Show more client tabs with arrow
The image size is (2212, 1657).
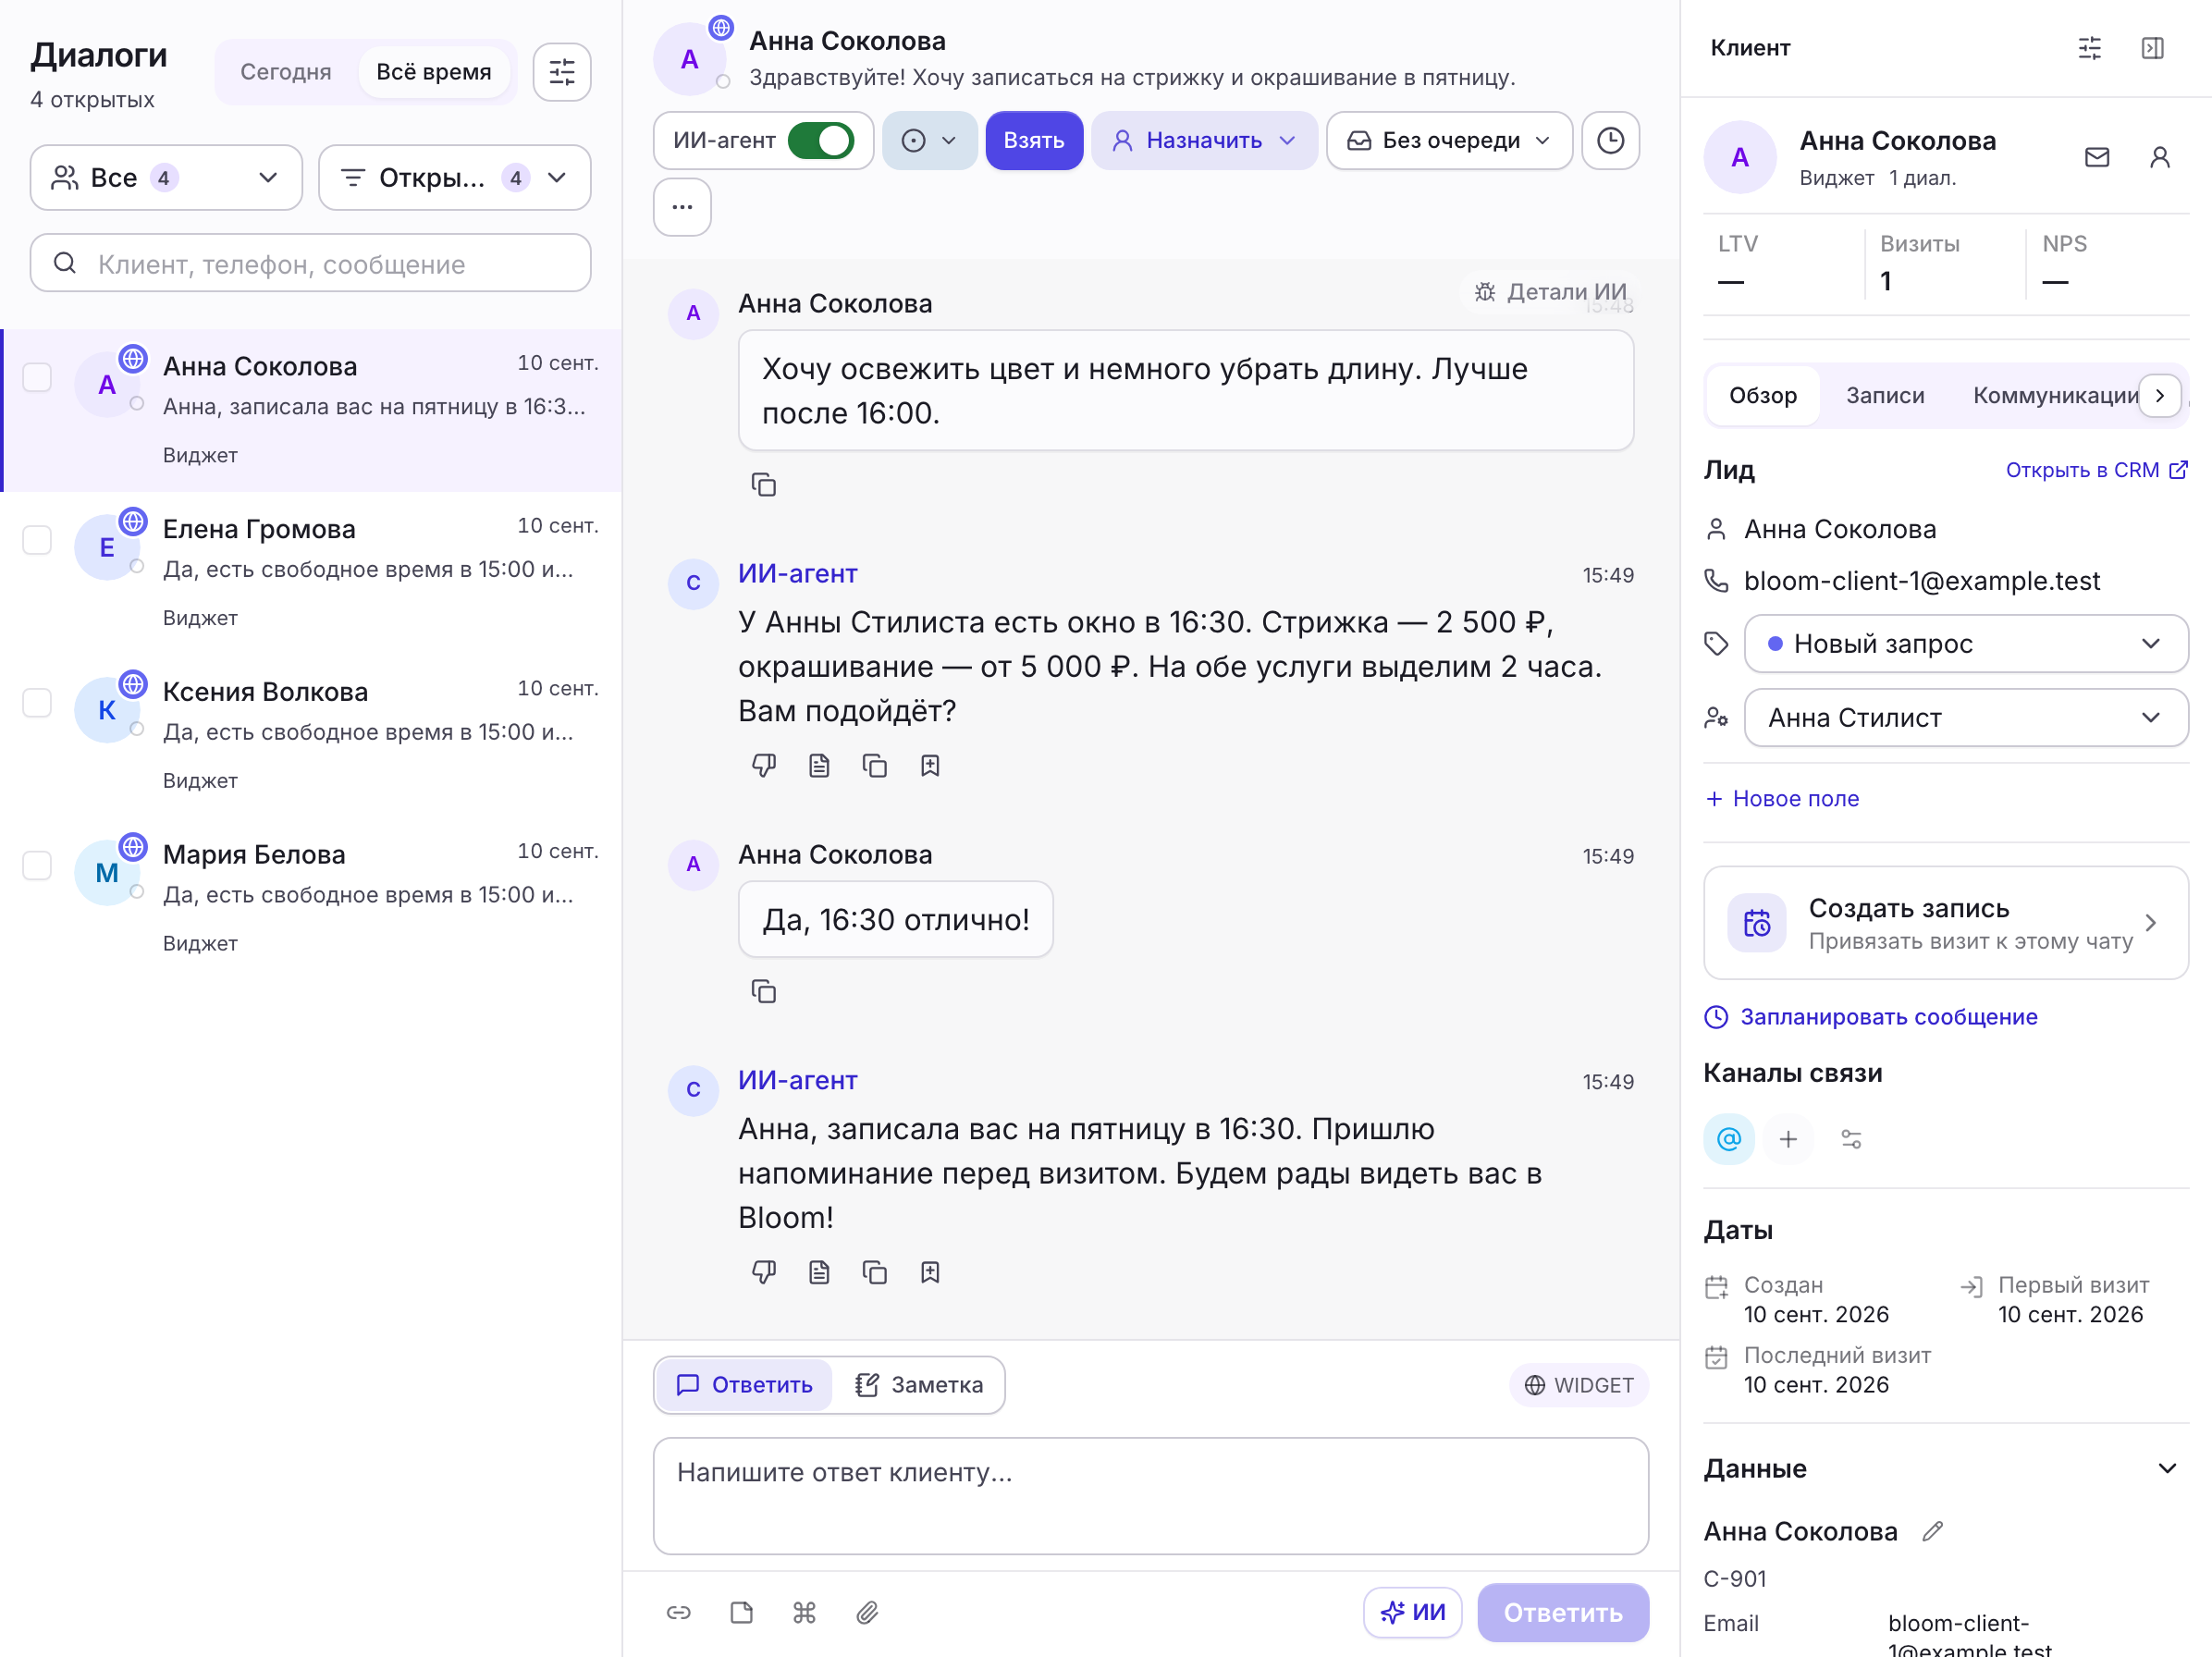click(2159, 396)
